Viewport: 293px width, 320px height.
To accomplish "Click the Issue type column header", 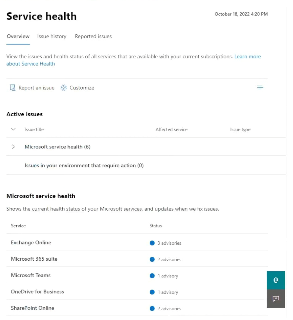I will (x=240, y=130).
